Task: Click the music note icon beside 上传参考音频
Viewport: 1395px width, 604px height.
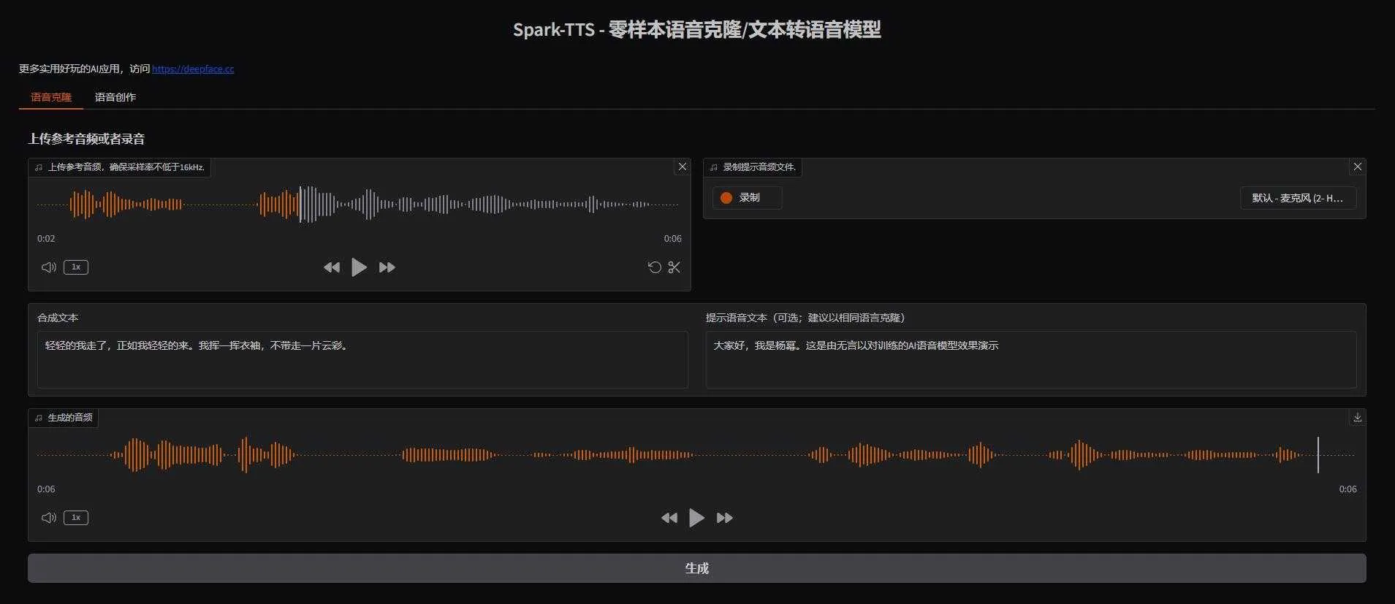Action: pos(39,167)
